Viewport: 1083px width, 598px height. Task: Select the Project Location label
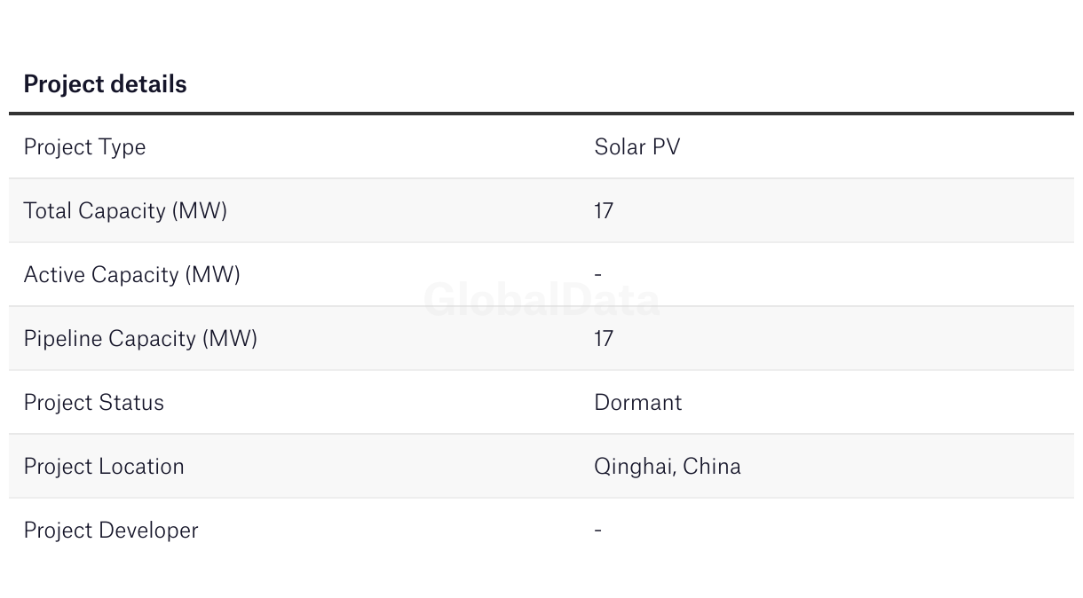tap(104, 467)
